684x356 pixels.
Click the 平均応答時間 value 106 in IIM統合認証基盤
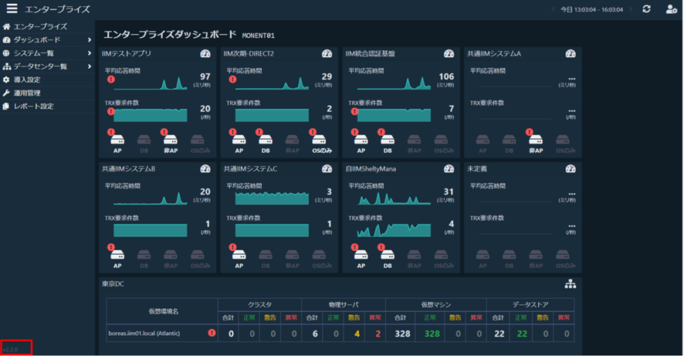(446, 76)
